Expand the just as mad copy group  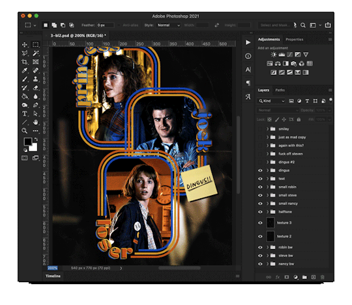(x=267, y=137)
